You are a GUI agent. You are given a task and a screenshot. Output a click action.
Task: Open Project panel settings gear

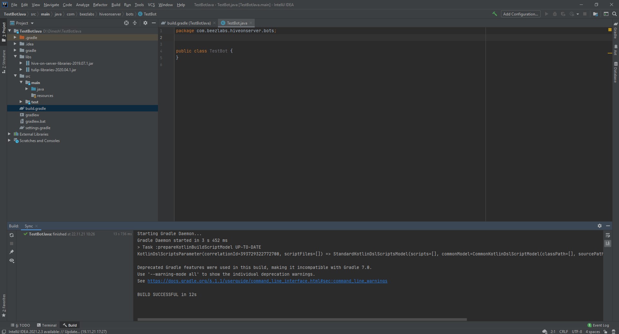pyautogui.click(x=145, y=23)
